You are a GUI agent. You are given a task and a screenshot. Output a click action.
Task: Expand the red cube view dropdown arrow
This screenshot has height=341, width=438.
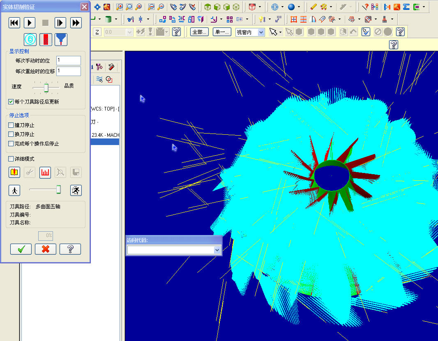pos(260,7)
